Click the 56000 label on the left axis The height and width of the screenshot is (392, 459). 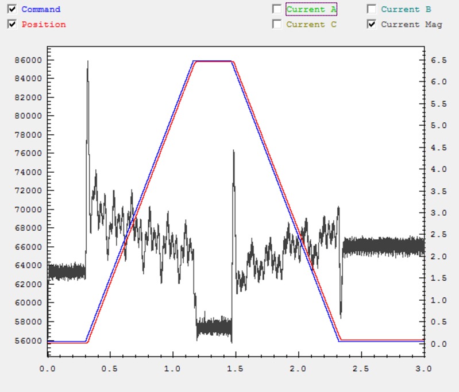[29, 340]
